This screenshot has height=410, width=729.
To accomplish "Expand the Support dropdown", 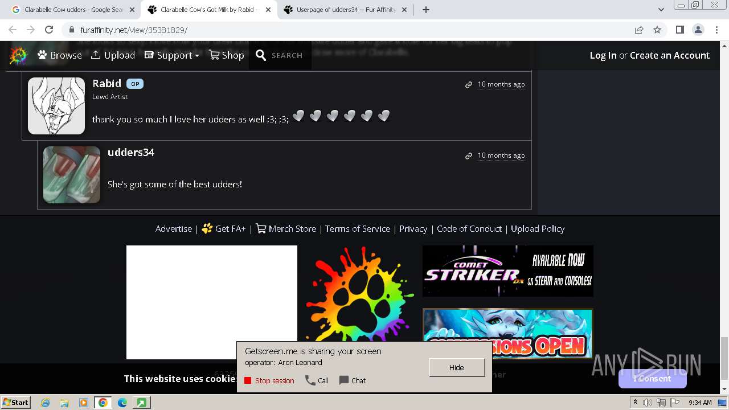I will (171, 55).
